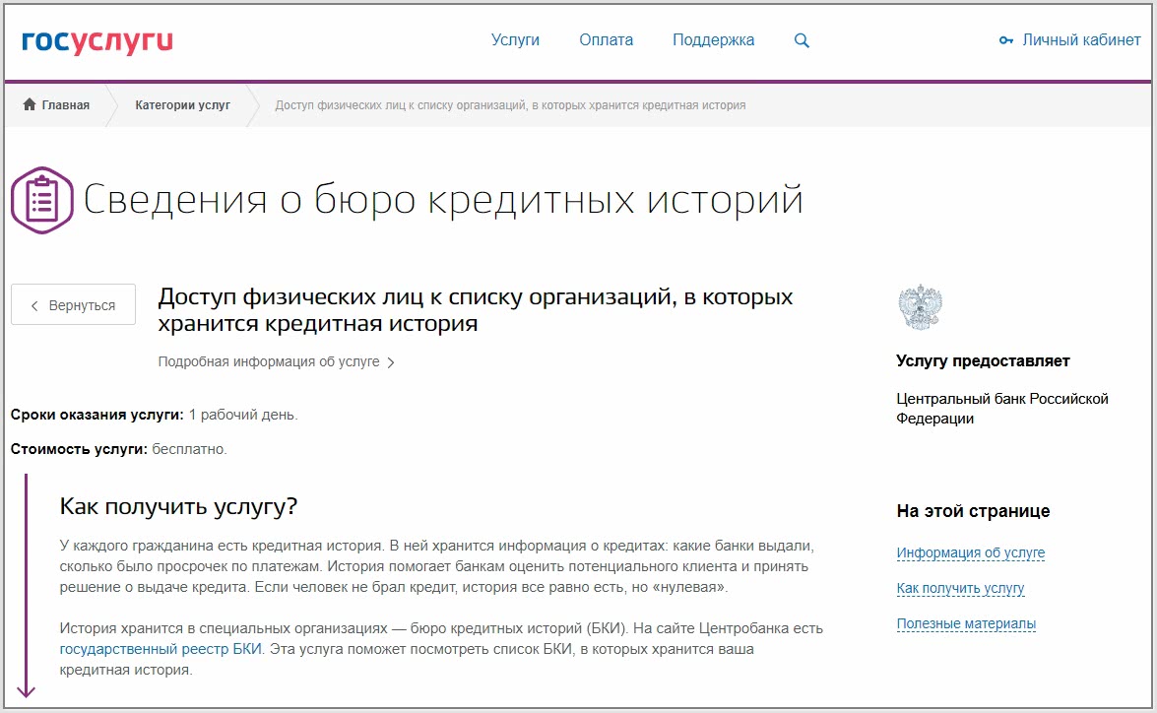The image size is (1157, 713).
Task: Click the chevron after Подробная информация об услуге
Action: tap(391, 362)
